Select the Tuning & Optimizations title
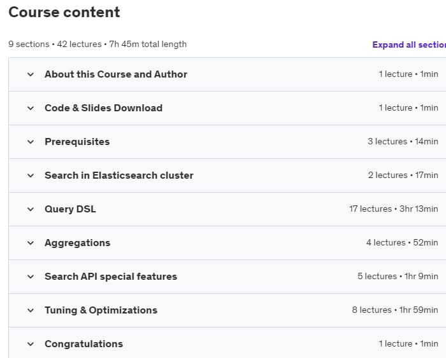The height and width of the screenshot is (358, 446). tap(101, 310)
